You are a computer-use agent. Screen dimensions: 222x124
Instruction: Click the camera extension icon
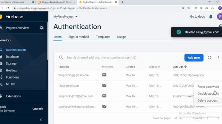[207, 8]
